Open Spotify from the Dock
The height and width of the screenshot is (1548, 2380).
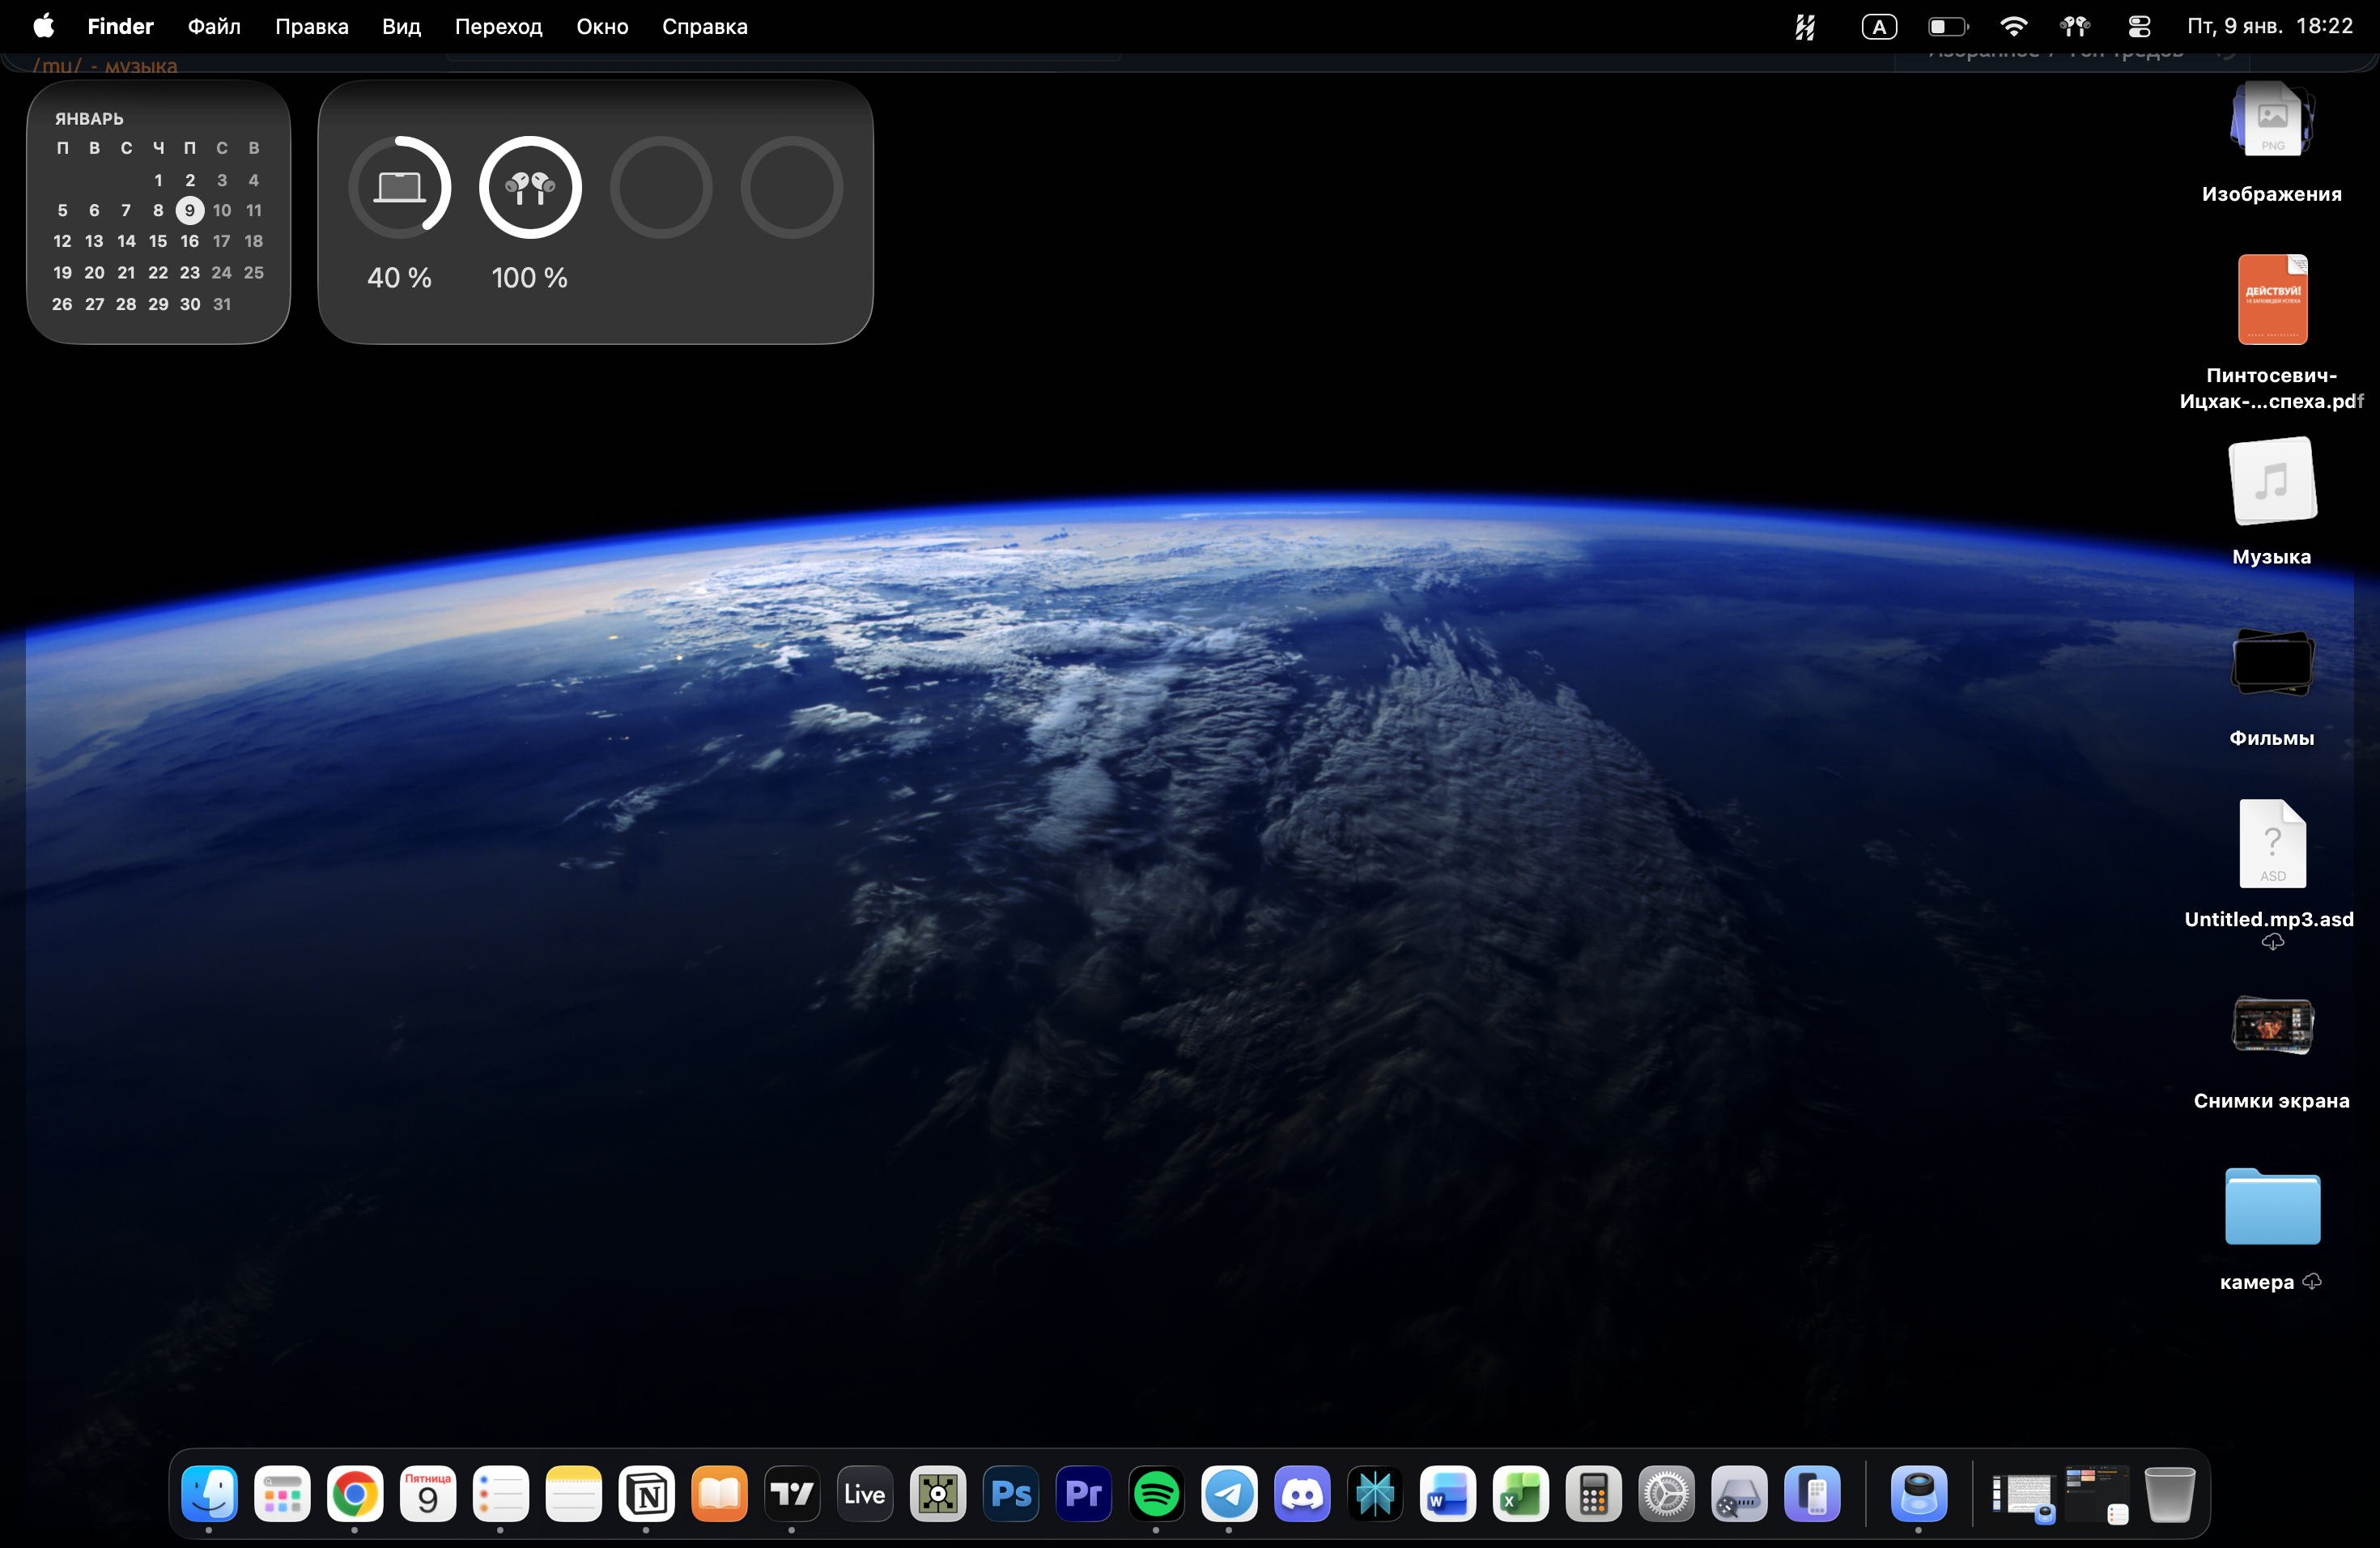(x=1156, y=1494)
